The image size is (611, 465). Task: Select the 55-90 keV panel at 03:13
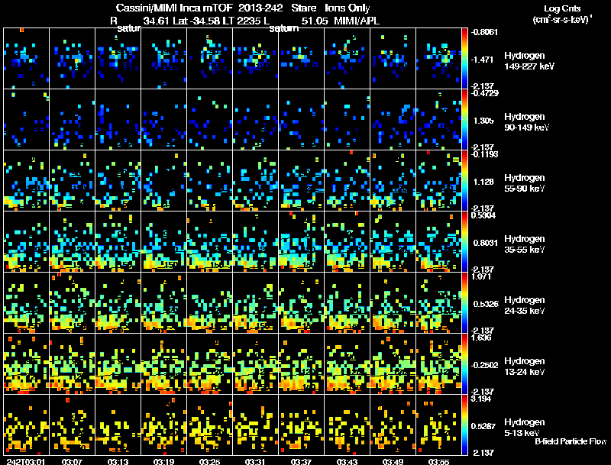point(118,181)
